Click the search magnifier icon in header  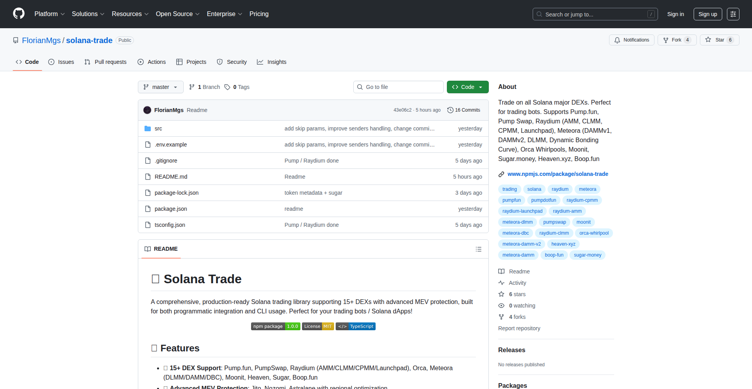pos(539,14)
